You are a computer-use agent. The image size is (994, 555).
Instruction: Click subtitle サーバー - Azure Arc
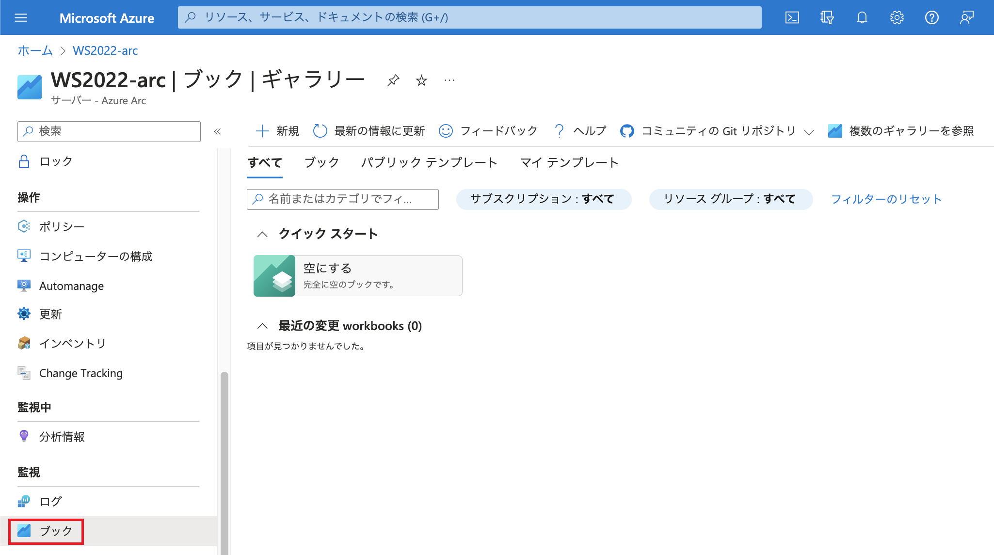pos(98,100)
